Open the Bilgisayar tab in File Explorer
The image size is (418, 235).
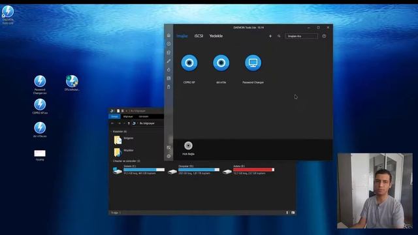tap(128, 116)
